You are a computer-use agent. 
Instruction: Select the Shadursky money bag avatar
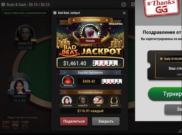[68, 80]
